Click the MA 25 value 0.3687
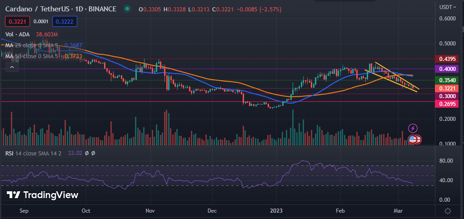This screenshot has height=219, width=464. [73, 45]
